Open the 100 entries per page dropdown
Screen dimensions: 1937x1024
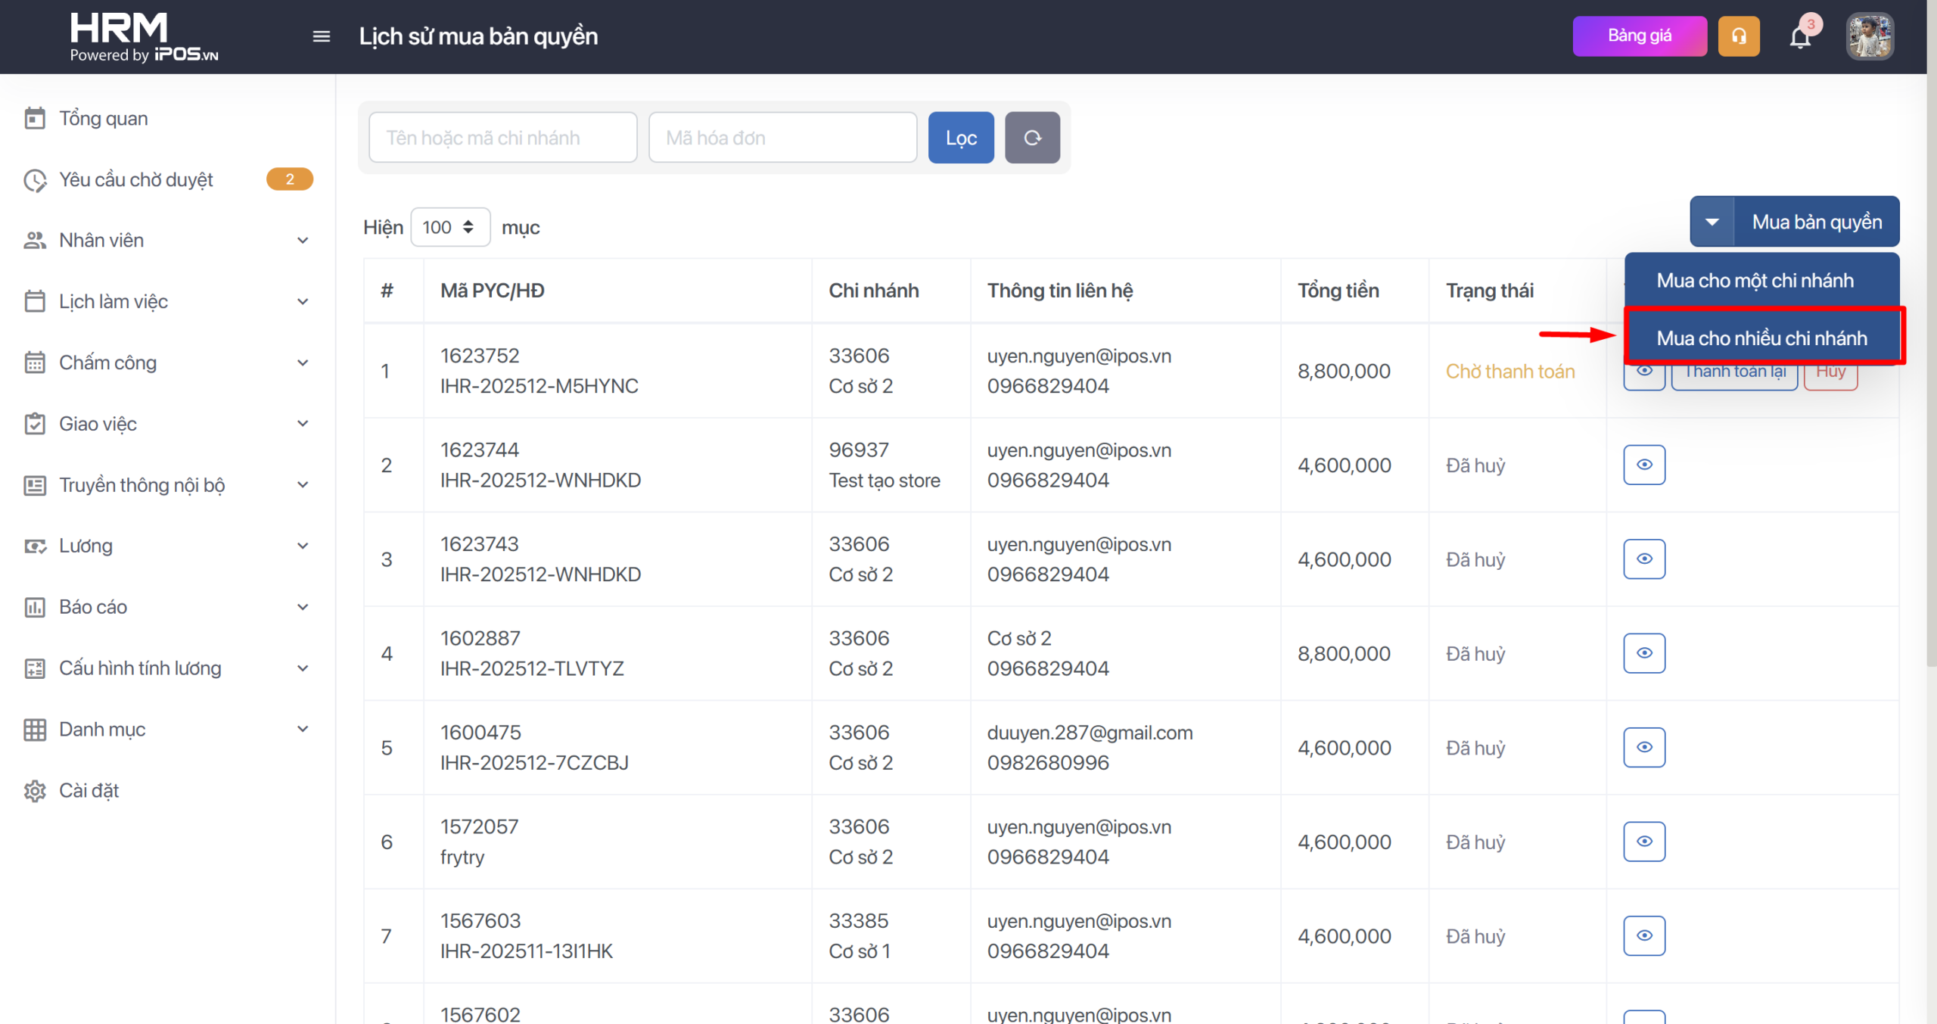(x=449, y=227)
